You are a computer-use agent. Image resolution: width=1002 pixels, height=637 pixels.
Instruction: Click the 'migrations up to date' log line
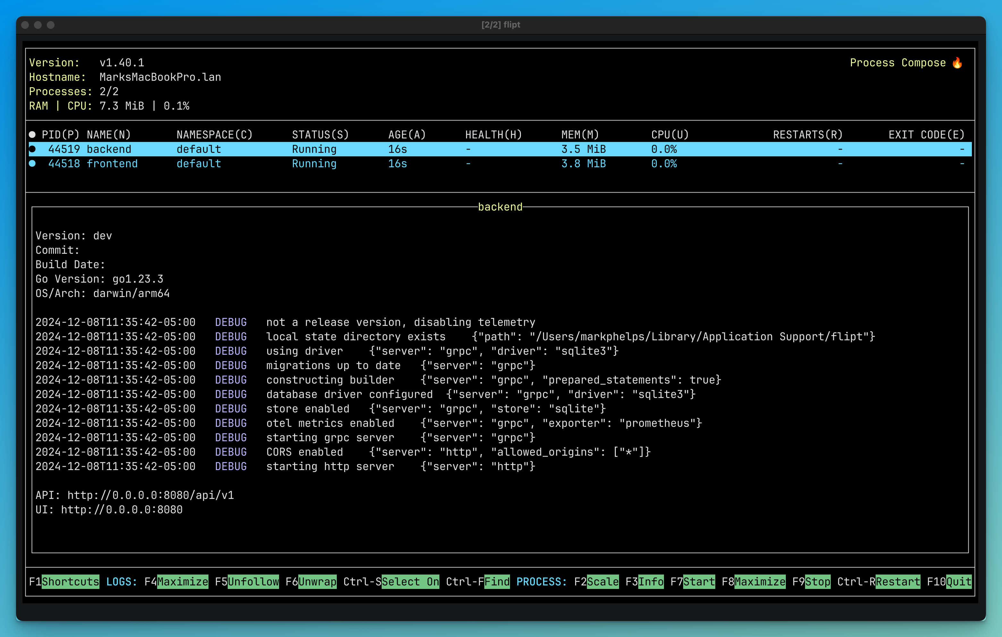(285, 365)
